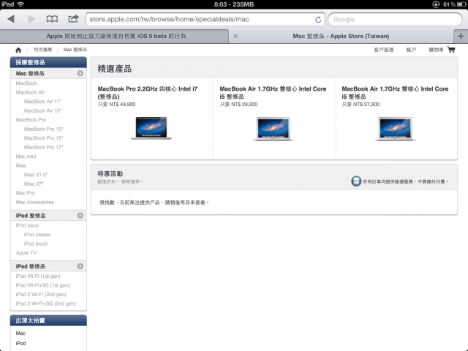Click the free shipping box icon

click(x=356, y=181)
